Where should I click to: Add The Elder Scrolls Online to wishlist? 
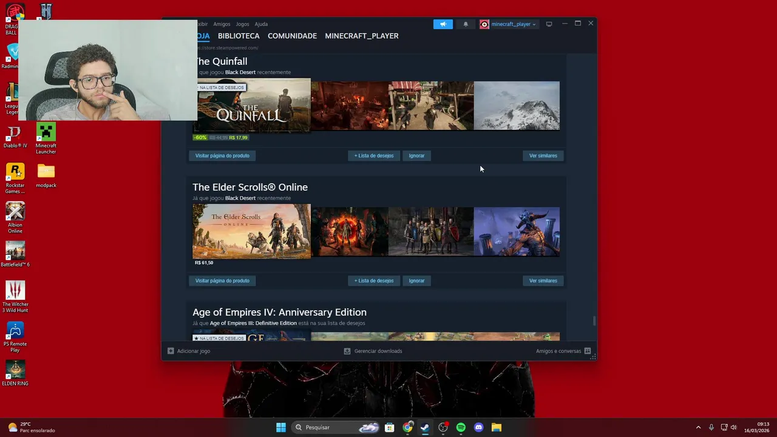[374, 280]
